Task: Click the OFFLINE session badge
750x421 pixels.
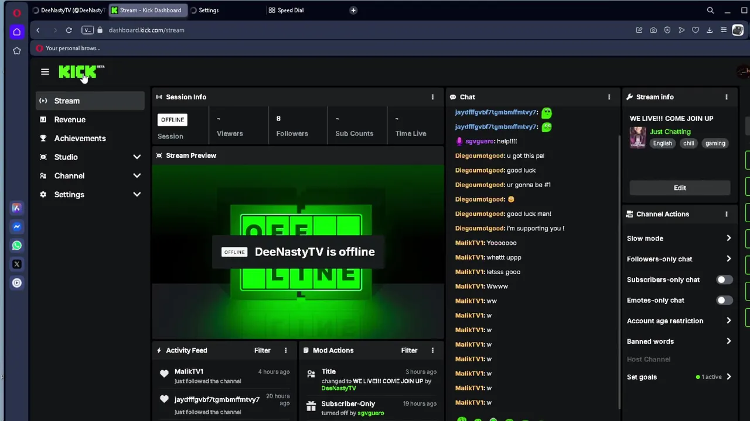Action: 172,120
